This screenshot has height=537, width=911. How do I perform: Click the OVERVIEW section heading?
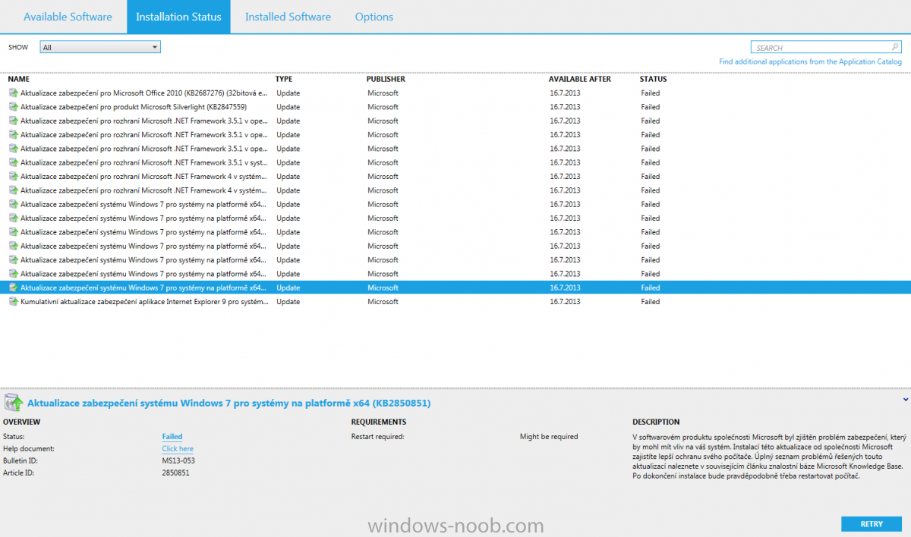22,422
